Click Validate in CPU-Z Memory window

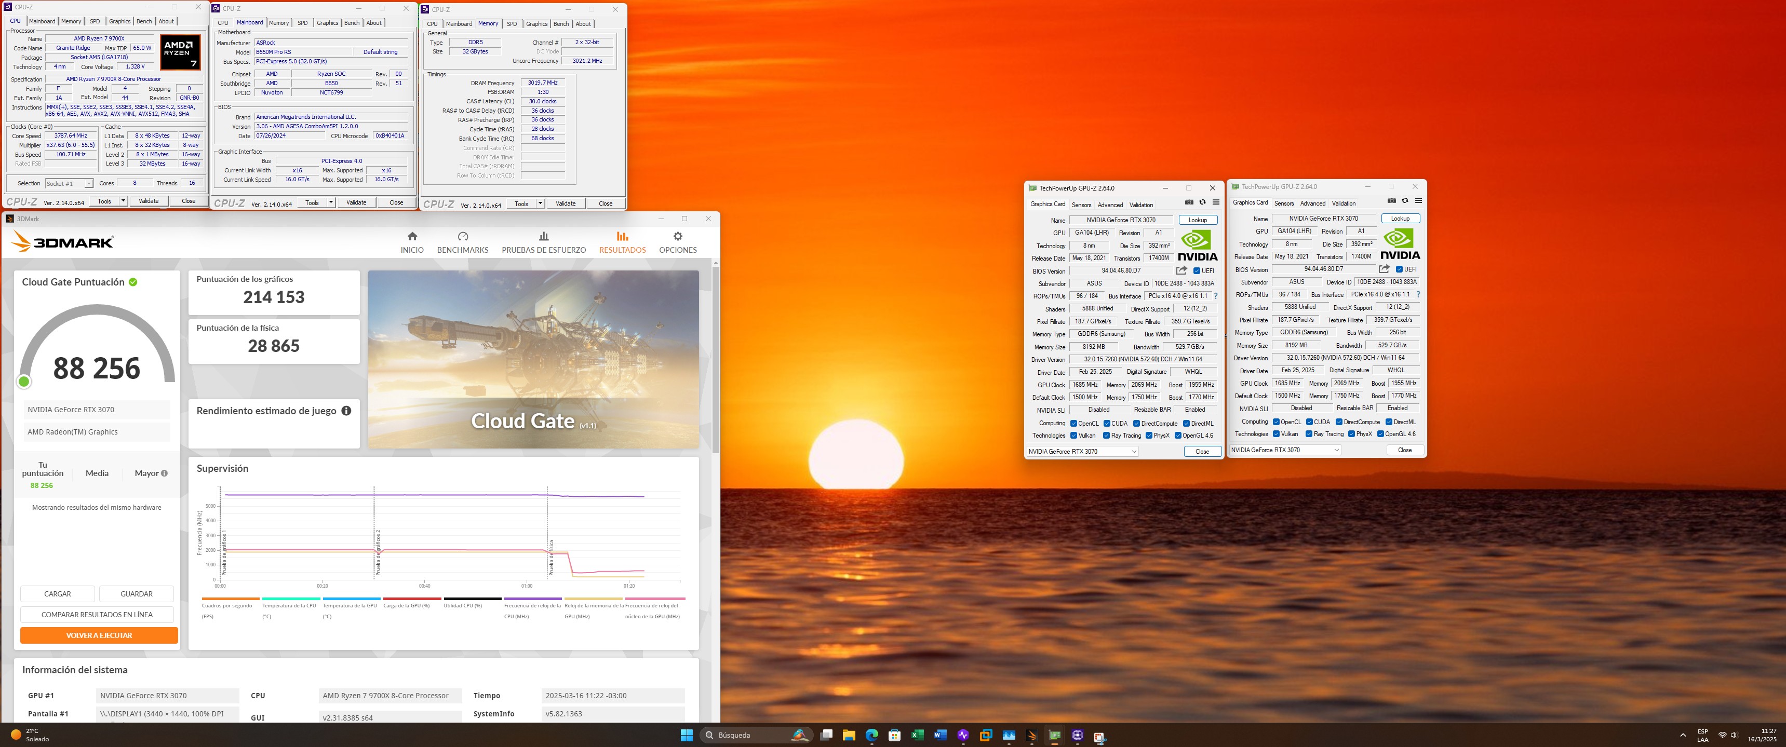566,203
